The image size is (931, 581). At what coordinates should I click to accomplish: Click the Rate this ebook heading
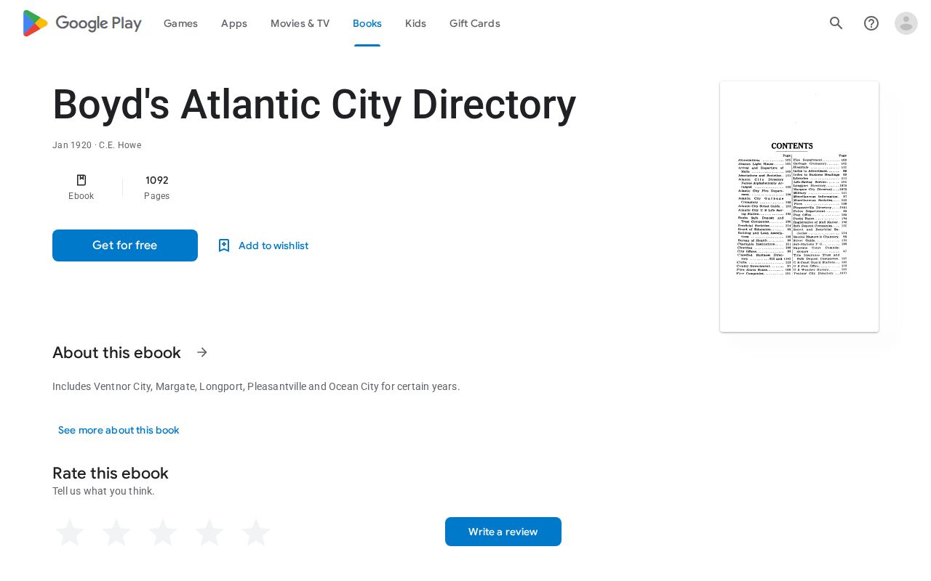111,473
